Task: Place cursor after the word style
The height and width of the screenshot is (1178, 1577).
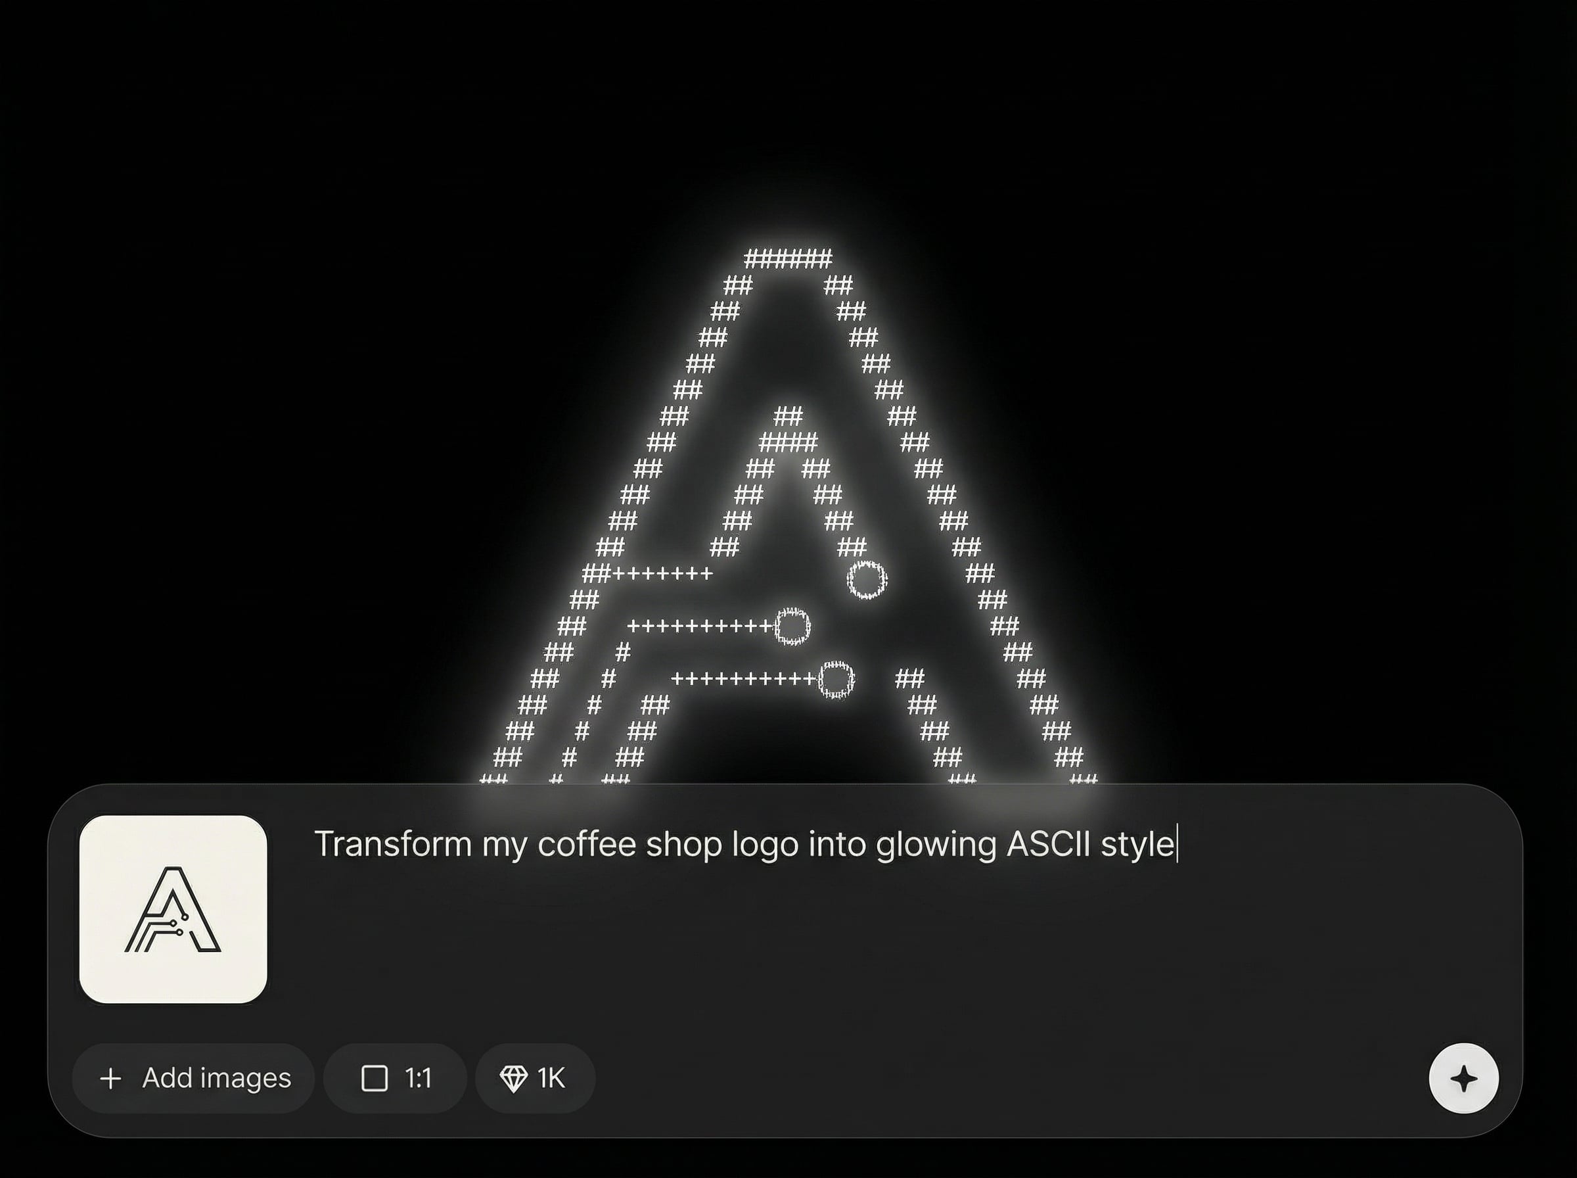Action: pos(1177,843)
